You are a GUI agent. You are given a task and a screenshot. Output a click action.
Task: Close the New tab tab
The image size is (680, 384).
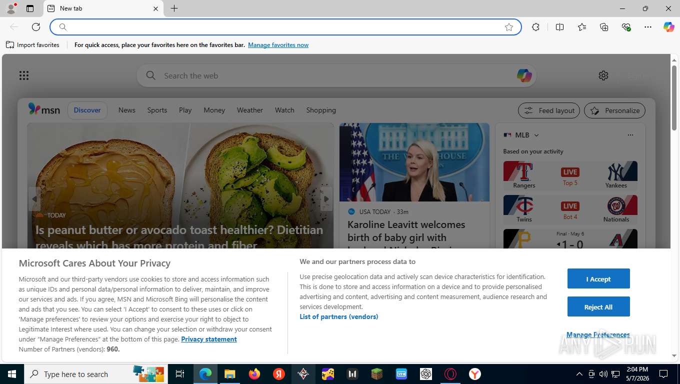pos(155,8)
